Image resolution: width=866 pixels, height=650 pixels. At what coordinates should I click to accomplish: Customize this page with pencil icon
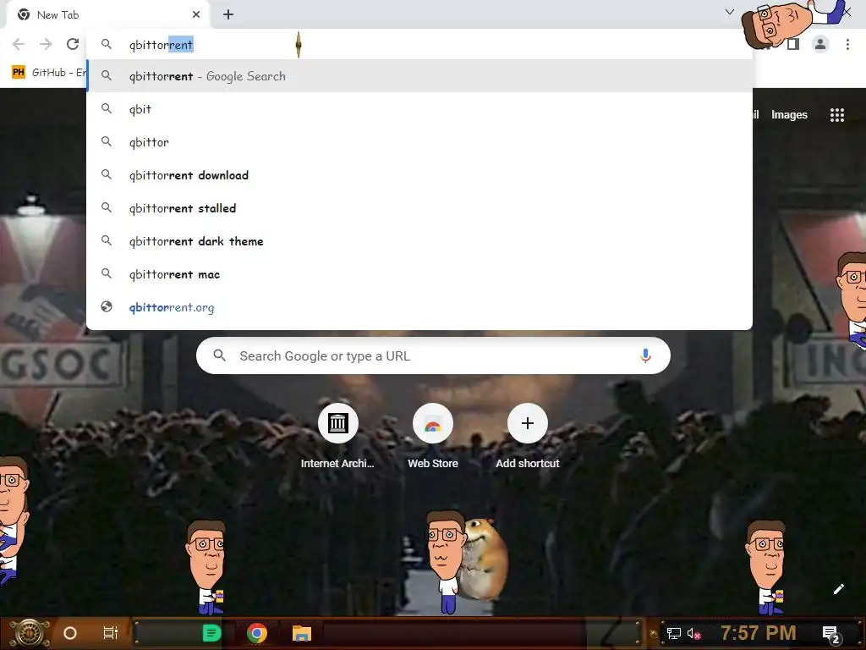838,589
